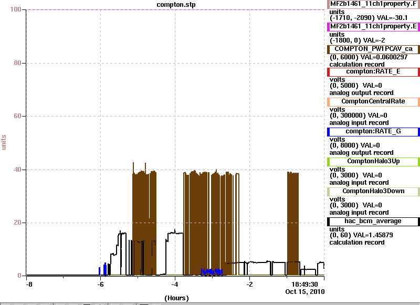
Task: Click the vertical 'units' y-axis label
Action: pyautogui.click(x=4, y=142)
